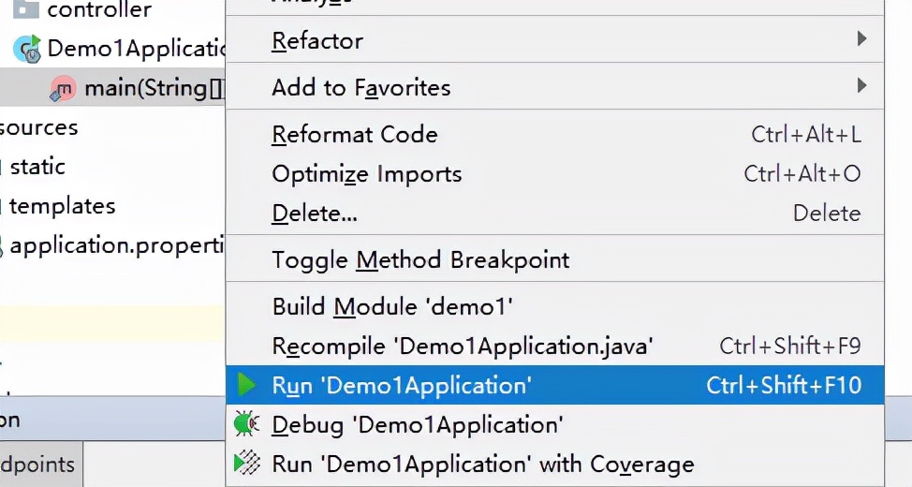
Task: Select the static folder in tree
Action: 37,167
